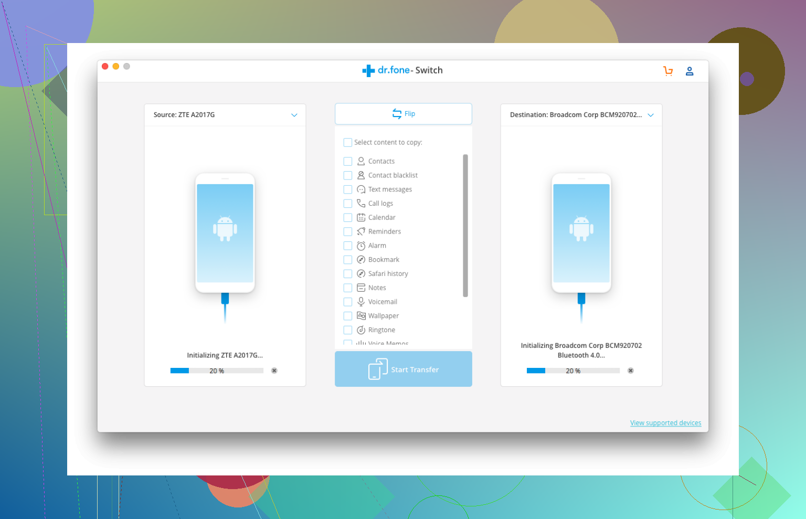
Task: Click the Calendar icon
Action: click(x=361, y=217)
